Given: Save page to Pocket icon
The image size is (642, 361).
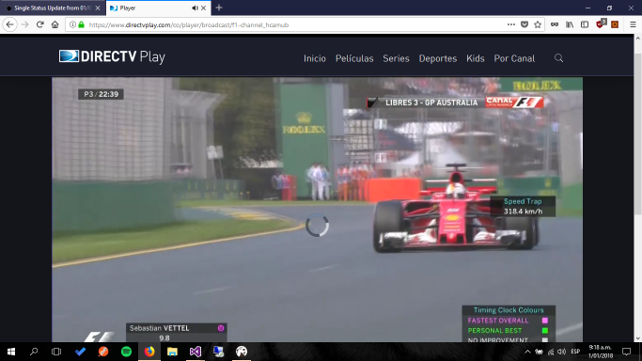Looking at the screenshot, I should 525,24.
